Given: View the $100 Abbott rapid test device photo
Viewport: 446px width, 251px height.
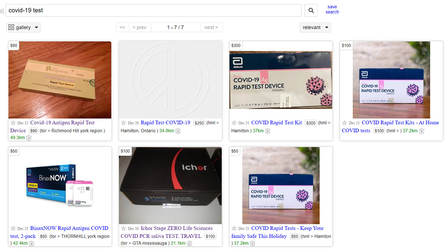Looking at the screenshot, I should (391, 80).
